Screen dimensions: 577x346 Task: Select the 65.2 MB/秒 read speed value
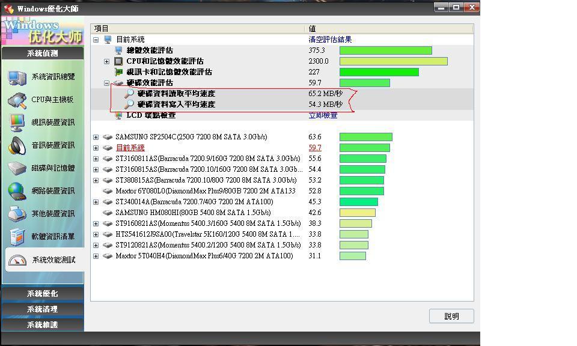(325, 94)
